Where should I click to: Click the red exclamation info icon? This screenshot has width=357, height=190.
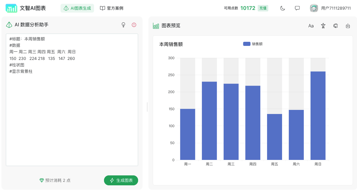(x=134, y=25)
